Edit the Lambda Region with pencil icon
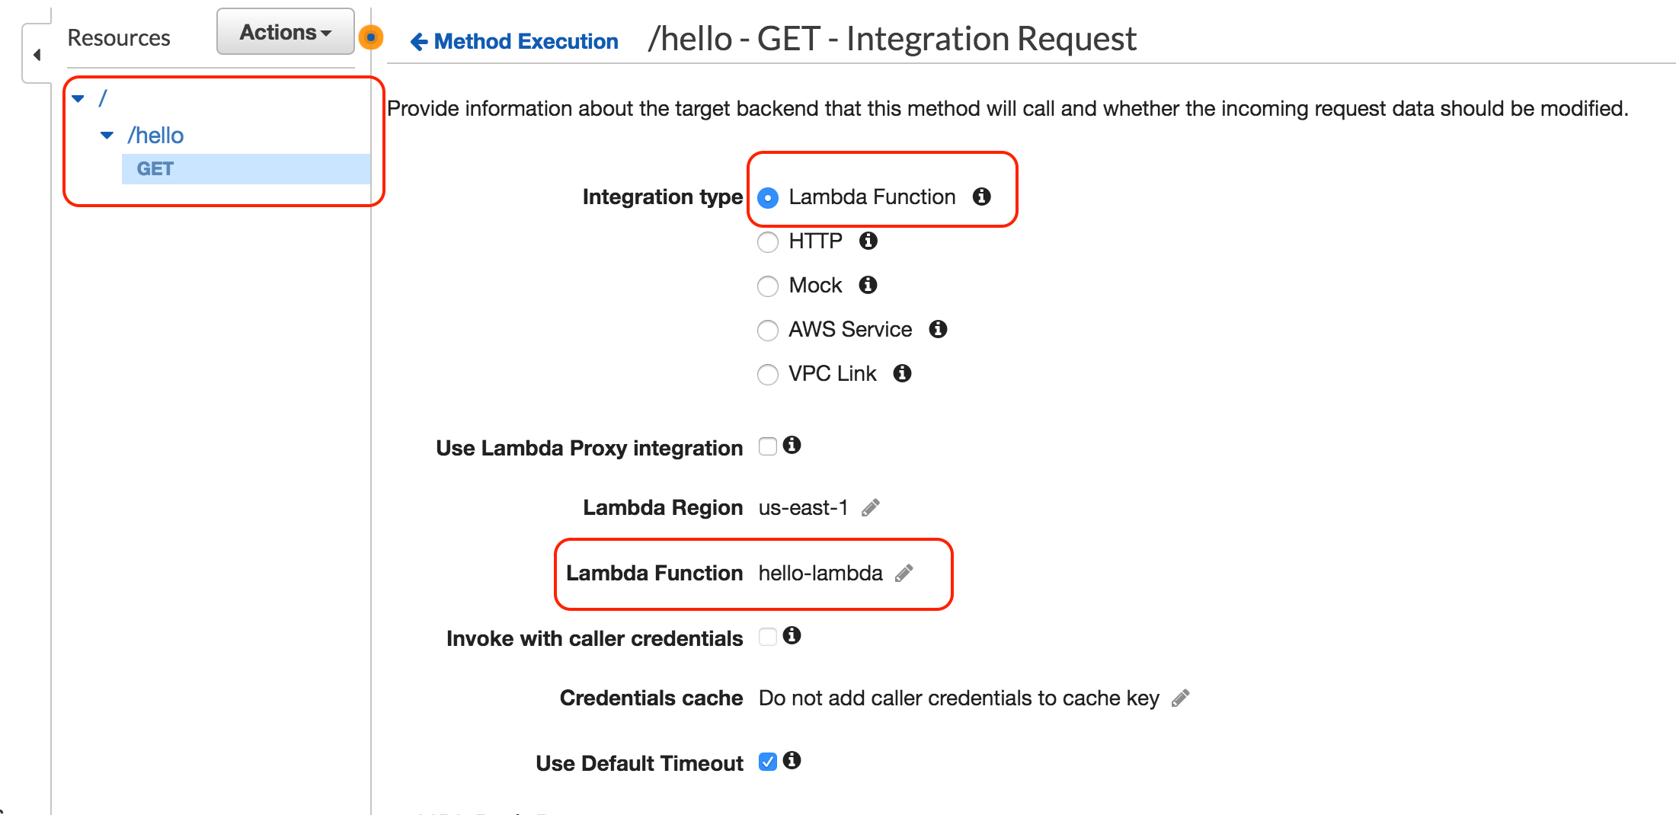Viewport: 1676px width, 815px height. point(871,507)
